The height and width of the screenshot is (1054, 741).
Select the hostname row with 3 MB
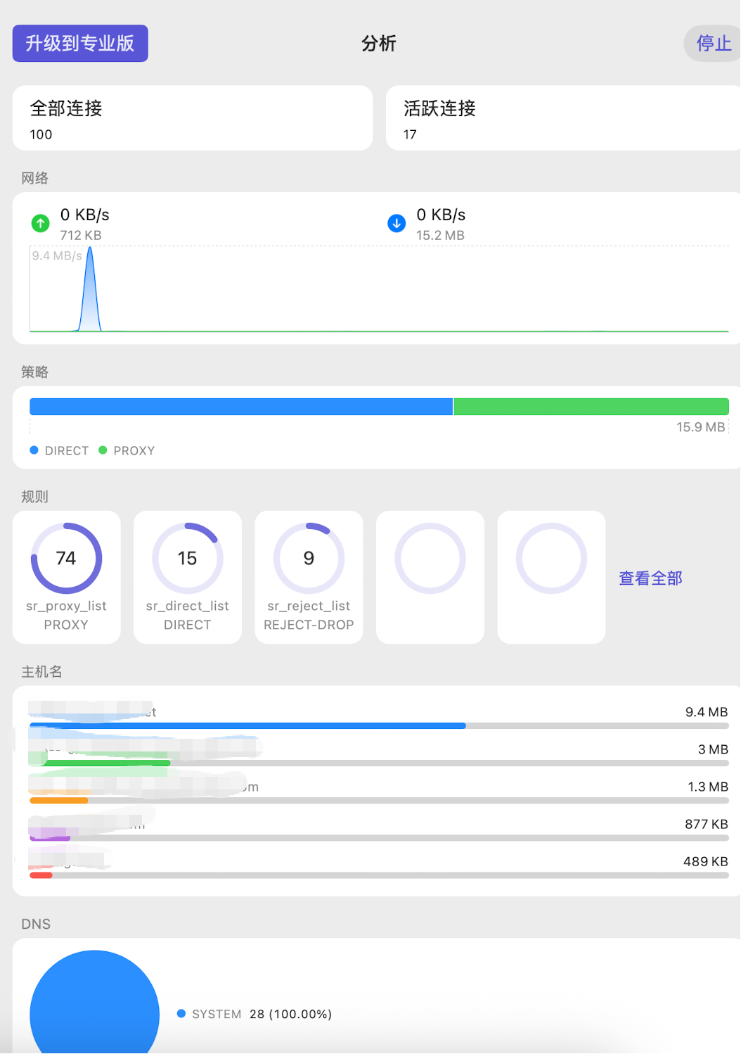(x=378, y=754)
